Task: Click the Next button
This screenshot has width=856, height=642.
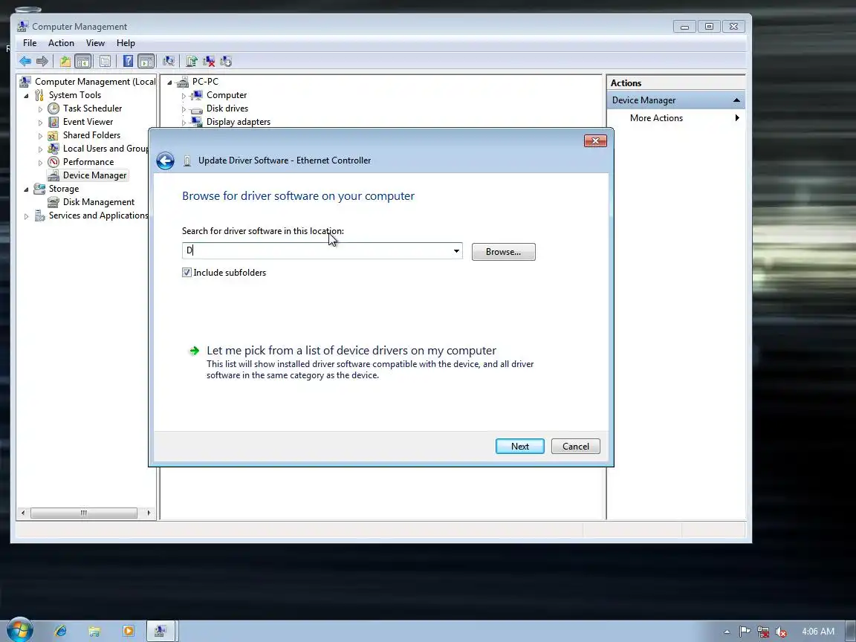Action: click(519, 446)
